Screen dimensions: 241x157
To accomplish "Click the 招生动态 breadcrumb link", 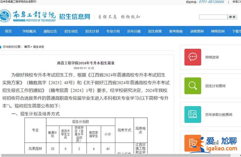I will pyautogui.click(x=39, y=47).
